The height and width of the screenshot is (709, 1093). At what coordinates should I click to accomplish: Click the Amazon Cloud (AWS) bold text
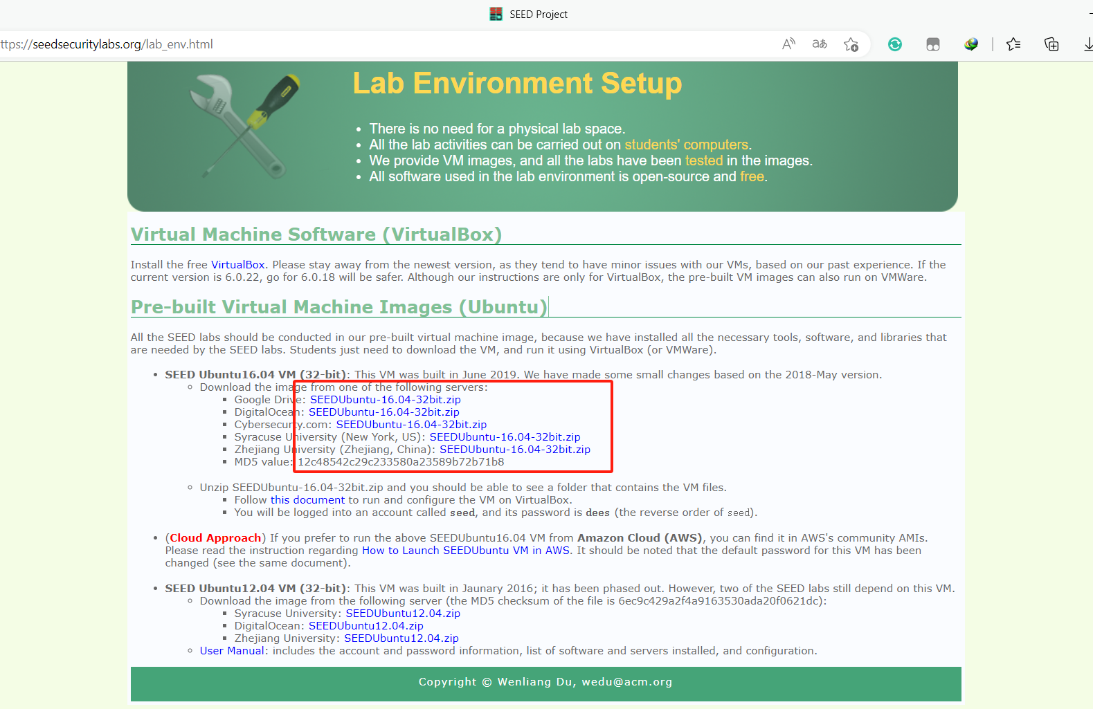click(640, 538)
